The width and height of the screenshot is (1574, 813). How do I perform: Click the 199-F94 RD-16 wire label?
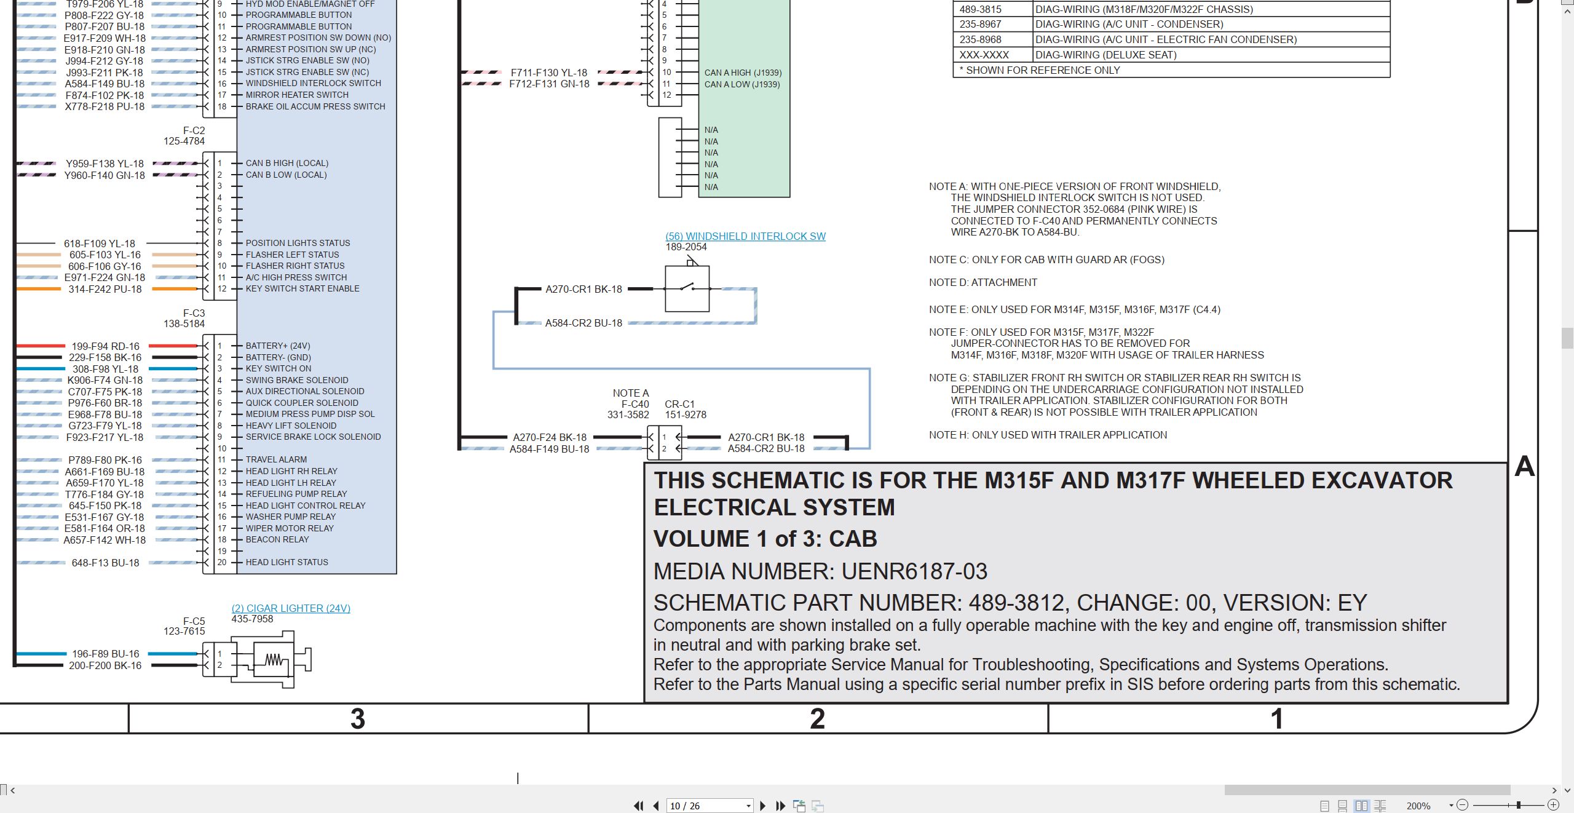click(106, 346)
